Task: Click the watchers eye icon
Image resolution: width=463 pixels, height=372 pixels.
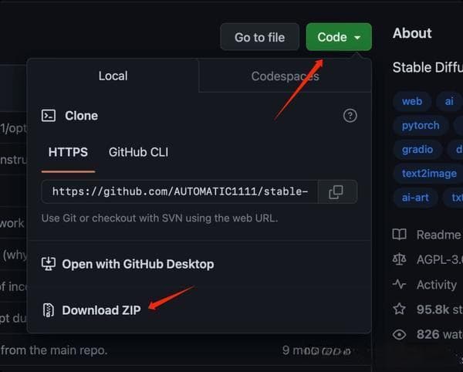Action: pyautogui.click(x=400, y=334)
